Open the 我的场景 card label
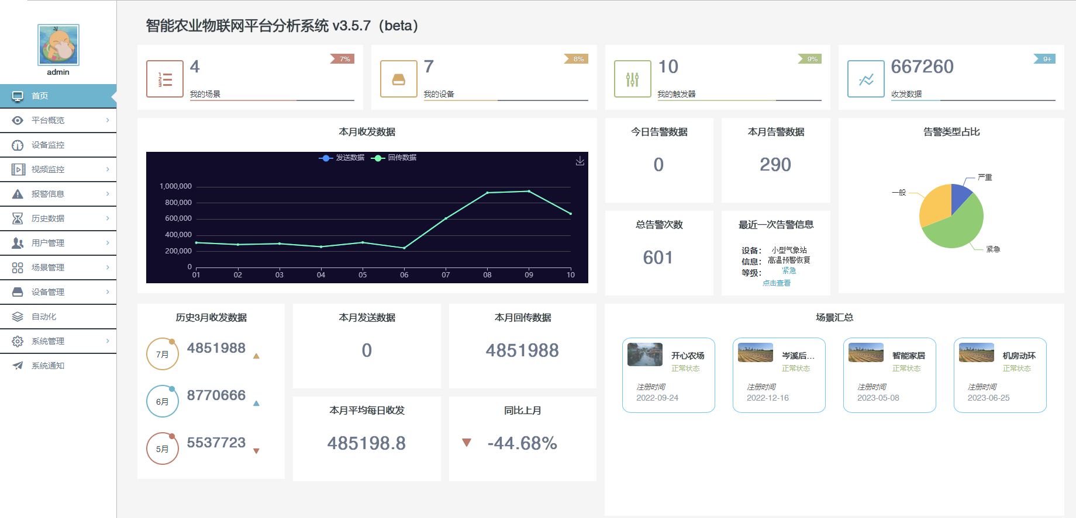 point(205,94)
